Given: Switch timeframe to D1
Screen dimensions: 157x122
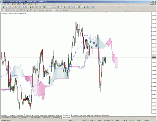Looking at the screenshot, I should [x=60, y=10].
